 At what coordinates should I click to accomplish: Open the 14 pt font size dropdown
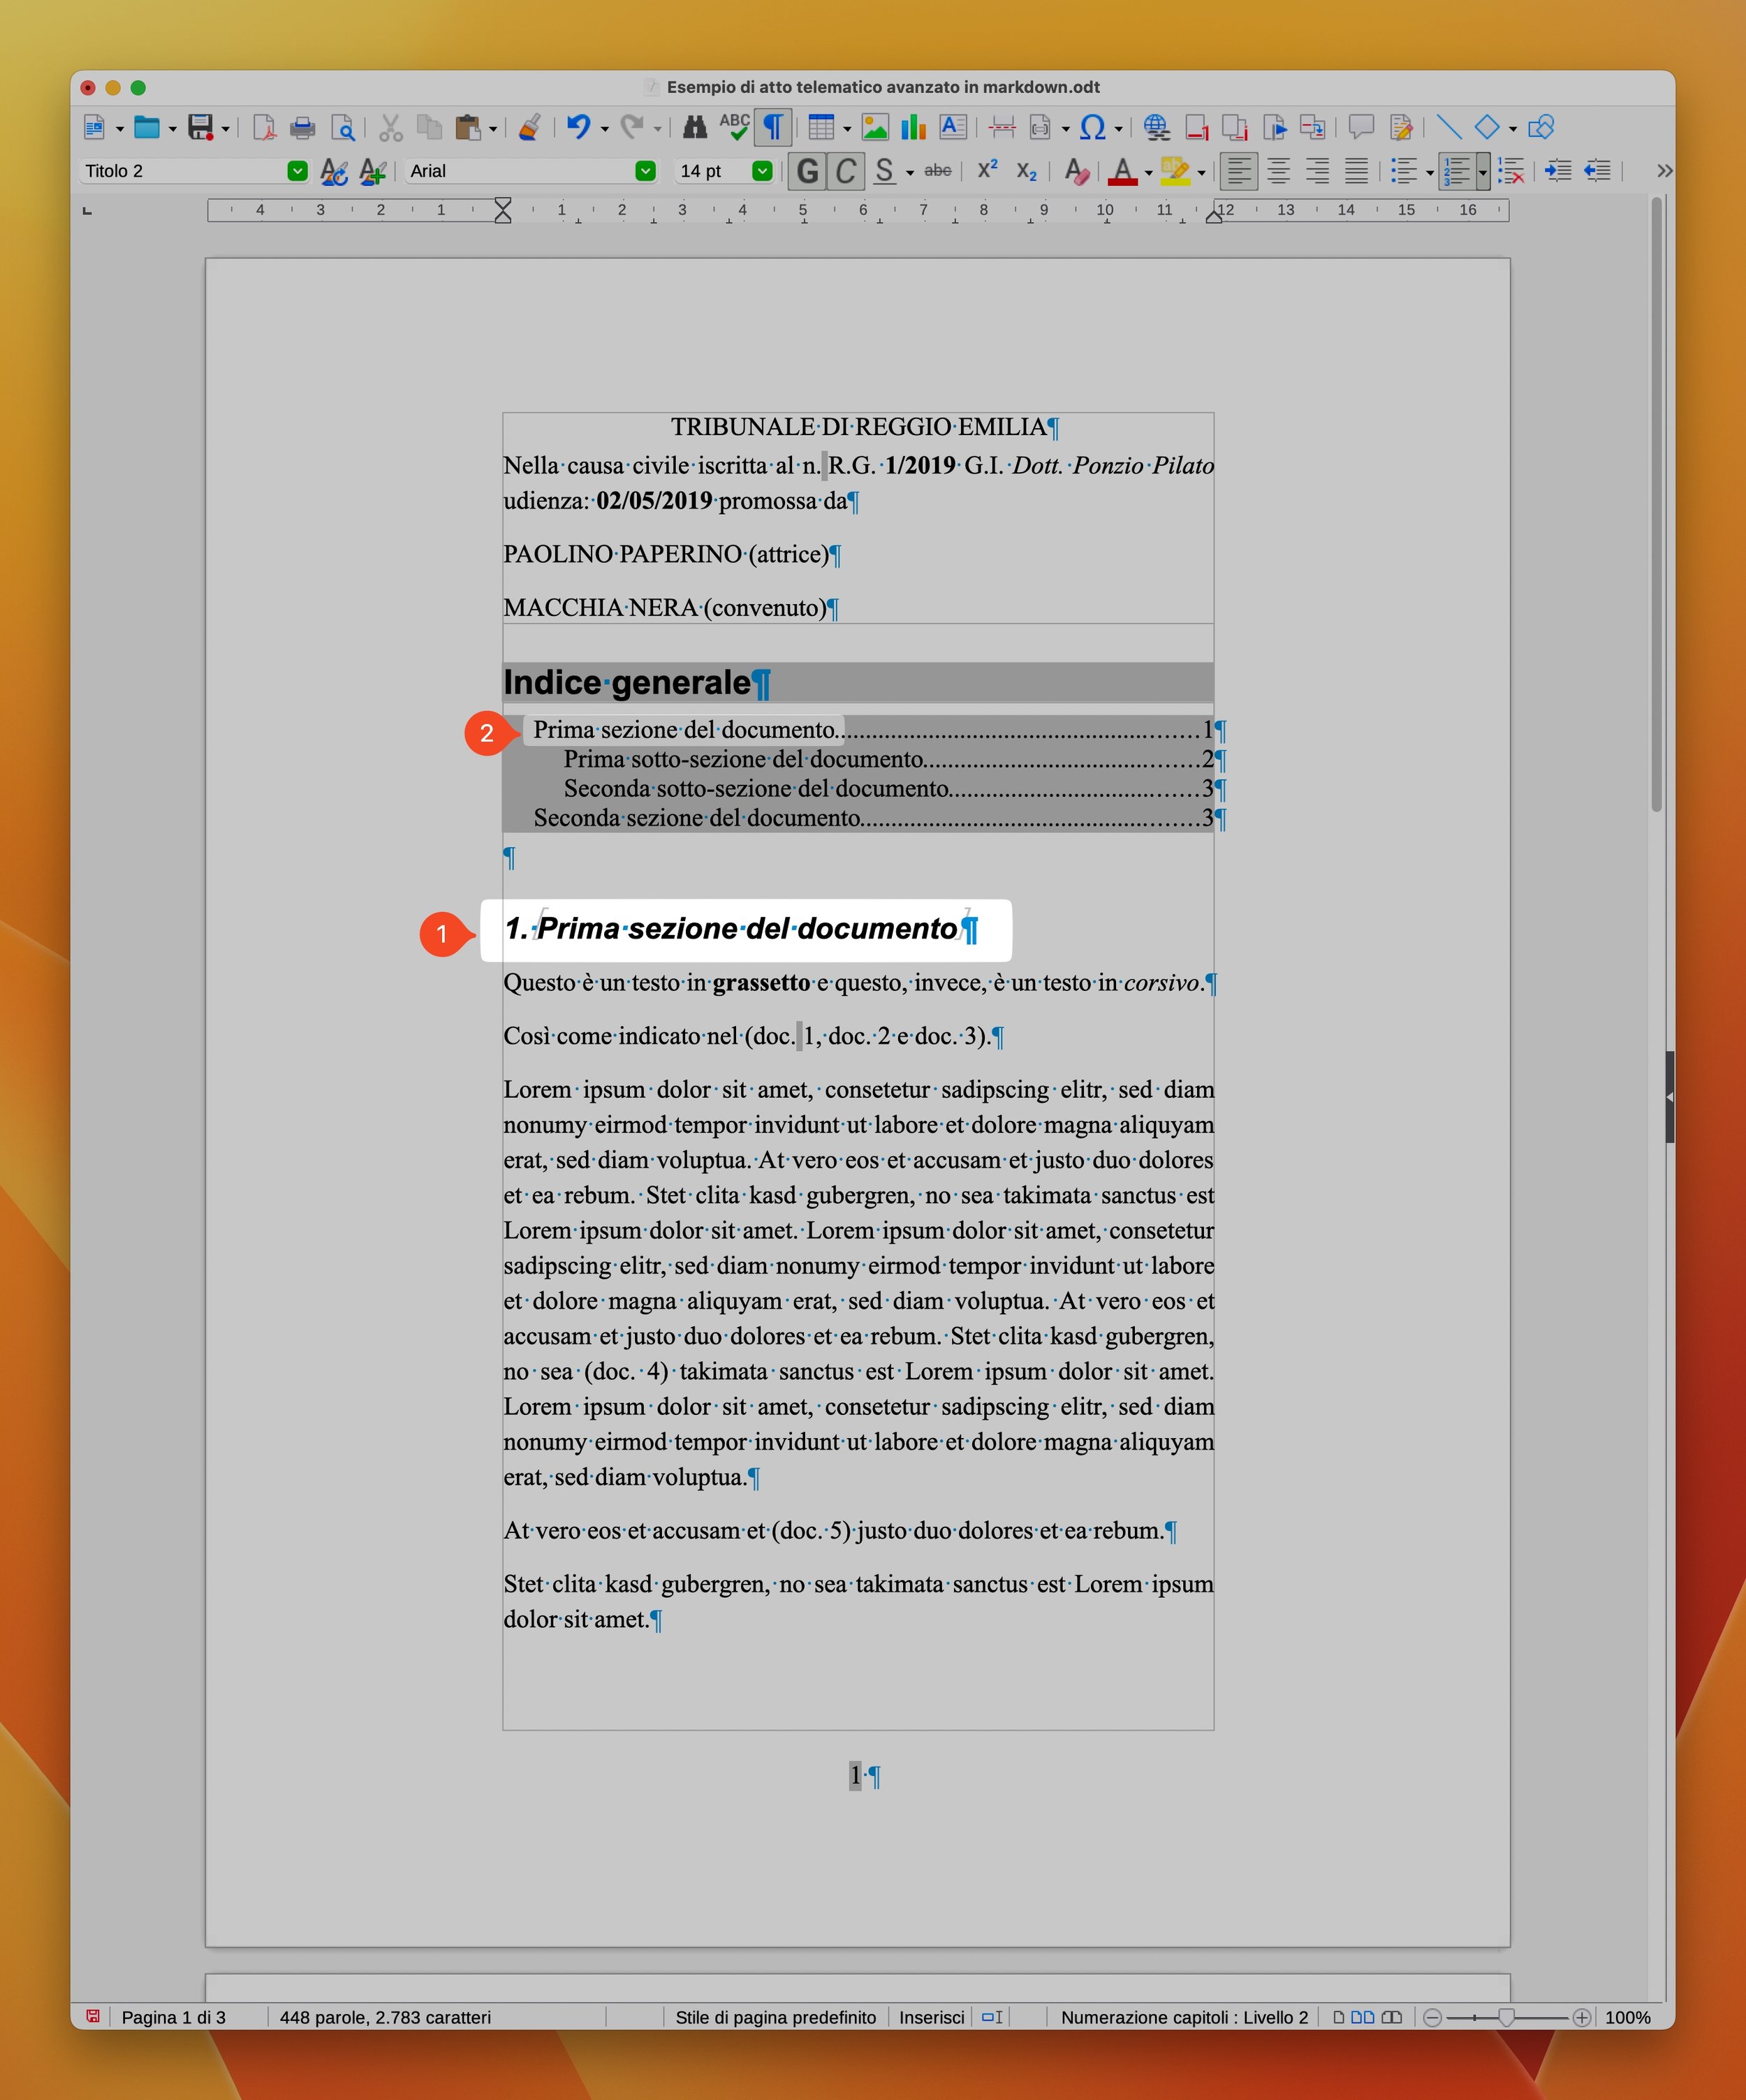coord(762,171)
